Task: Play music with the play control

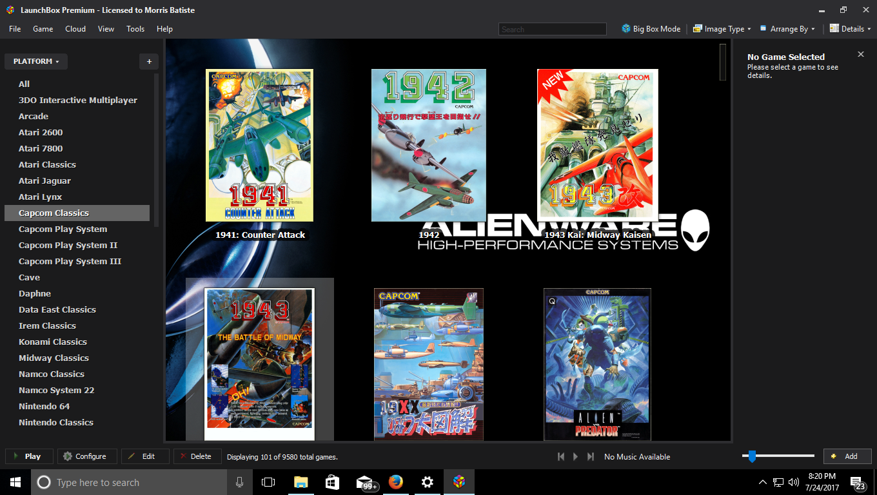Action: coord(576,456)
